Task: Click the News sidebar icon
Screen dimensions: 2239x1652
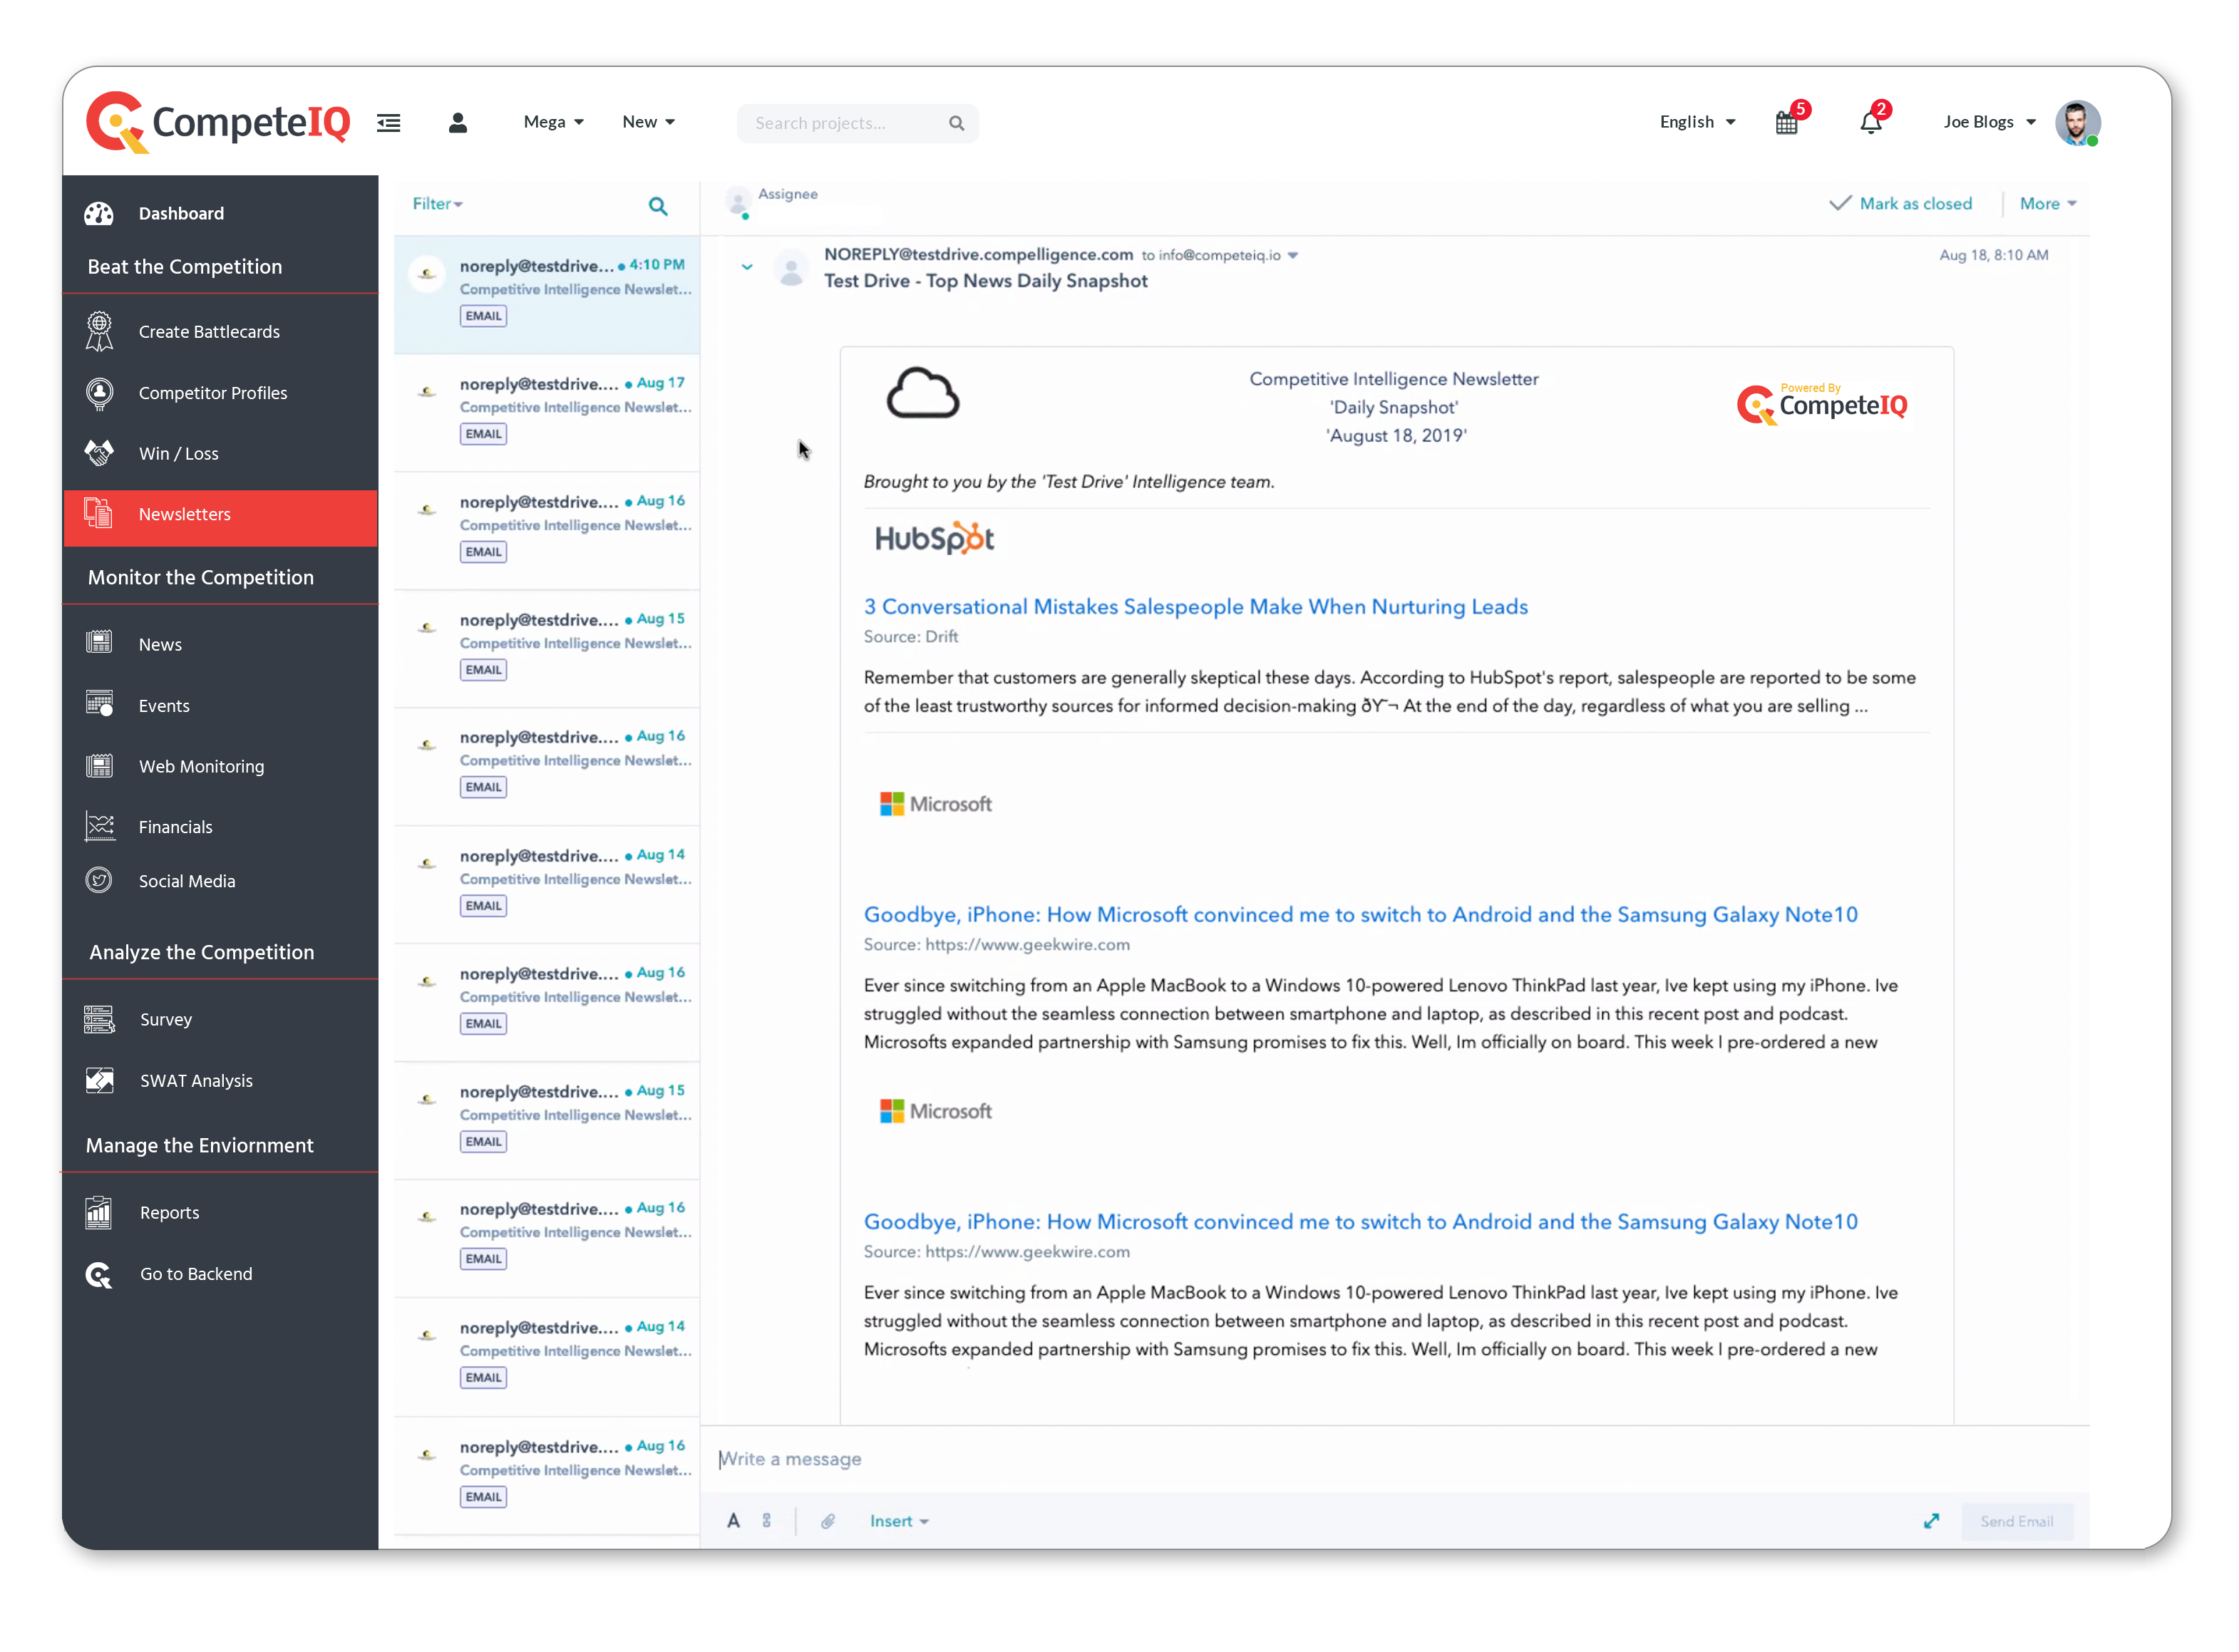Action: [98, 643]
